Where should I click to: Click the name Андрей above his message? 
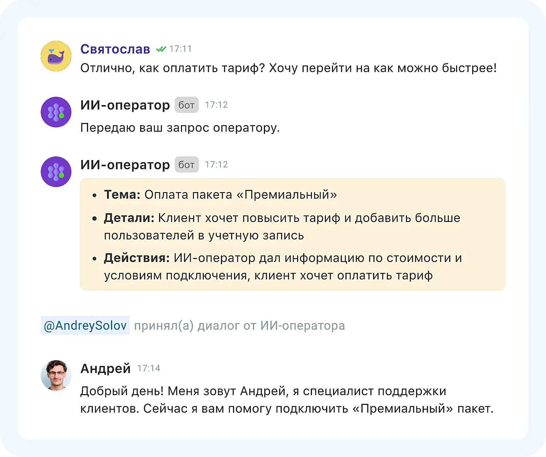click(x=106, y=368)
